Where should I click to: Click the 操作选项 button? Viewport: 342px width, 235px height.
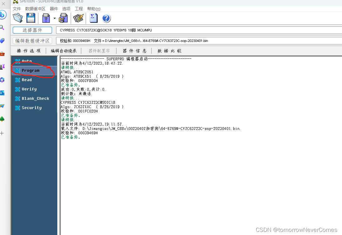click(x=29, y=51)
